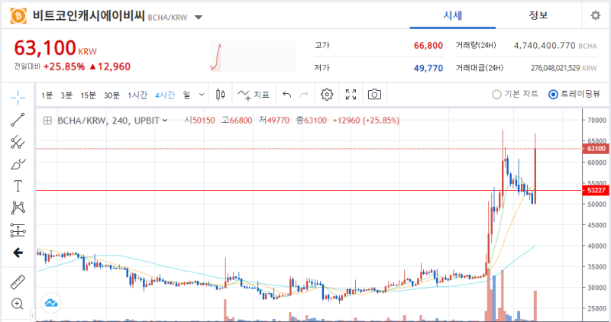
Task: Take a chart snapshot with camera icon
Action: click(374, 94)
